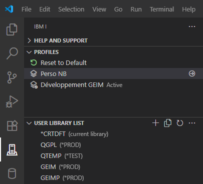Select the IBM i activity bar icon
The image size is (203, 184).
pyautogui.click(x=12, y=149)
